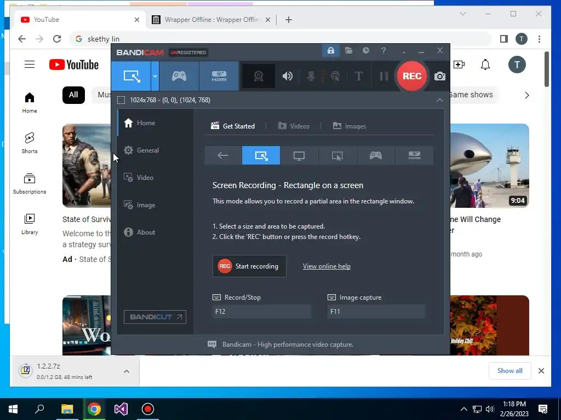The image size is (561, 420).
Task: Capture image with camera icon
Action: pos(440,77)
